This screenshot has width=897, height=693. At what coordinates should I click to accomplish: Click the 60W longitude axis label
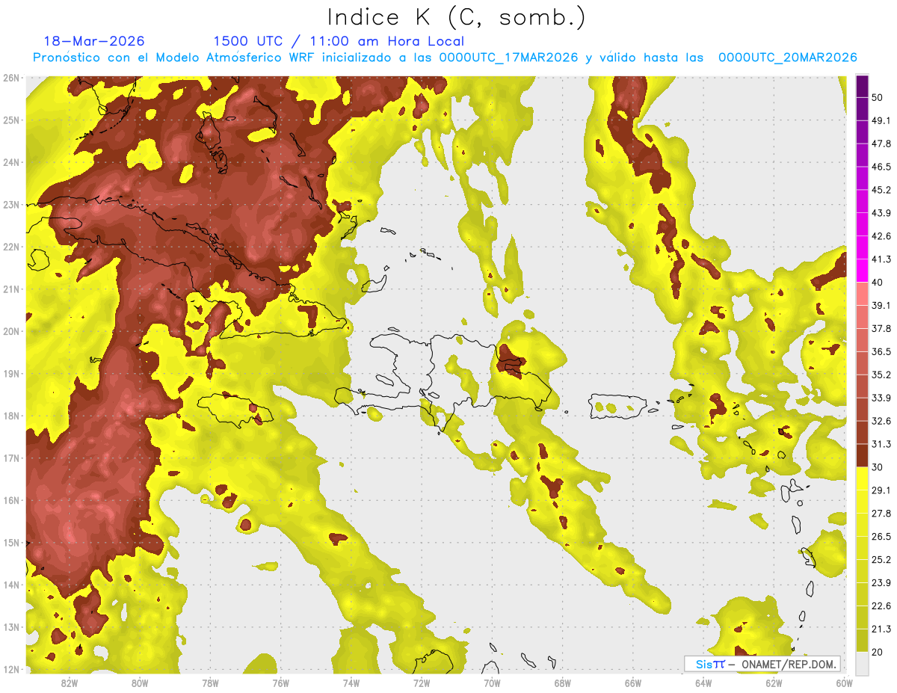(845, 683)
